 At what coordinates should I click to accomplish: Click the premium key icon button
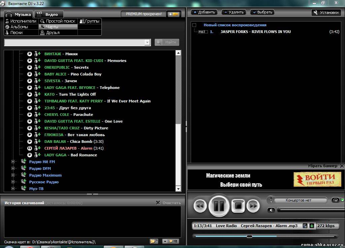click(174, 14)
